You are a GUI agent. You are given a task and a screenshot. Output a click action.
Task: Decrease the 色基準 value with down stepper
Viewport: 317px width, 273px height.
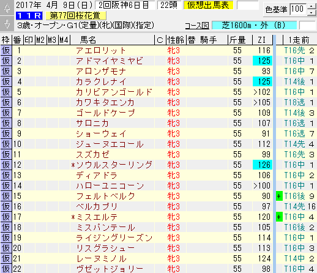311,13
